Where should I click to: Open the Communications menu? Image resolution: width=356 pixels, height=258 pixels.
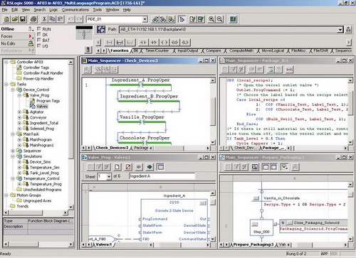point(75,10)
